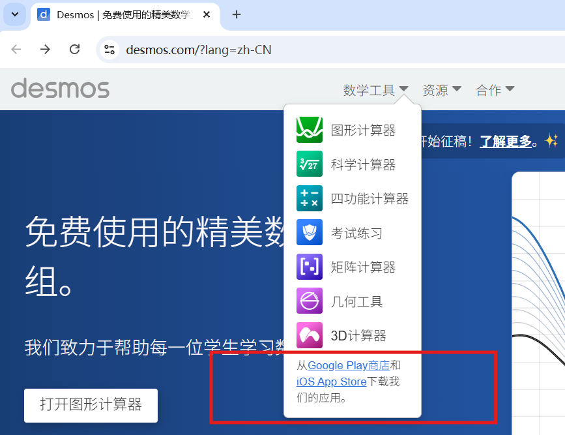The image size is (565, 435).
Task: Click the green Graphing Calculator icon
Action: 309,130
